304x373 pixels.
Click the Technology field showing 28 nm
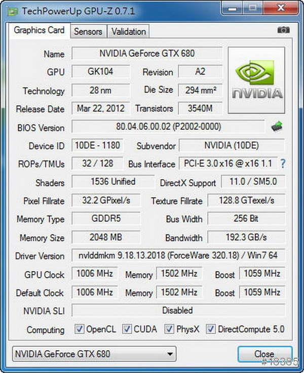[100, 90]
